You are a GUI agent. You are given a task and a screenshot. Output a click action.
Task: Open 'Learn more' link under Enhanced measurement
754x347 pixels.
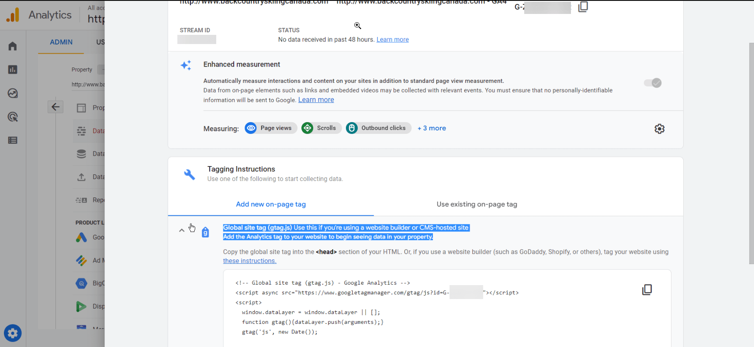[x=316, y=100]
